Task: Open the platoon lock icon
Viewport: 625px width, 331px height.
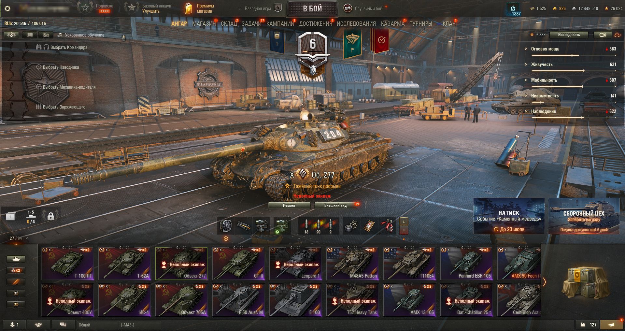Action: tap(50, 216)
